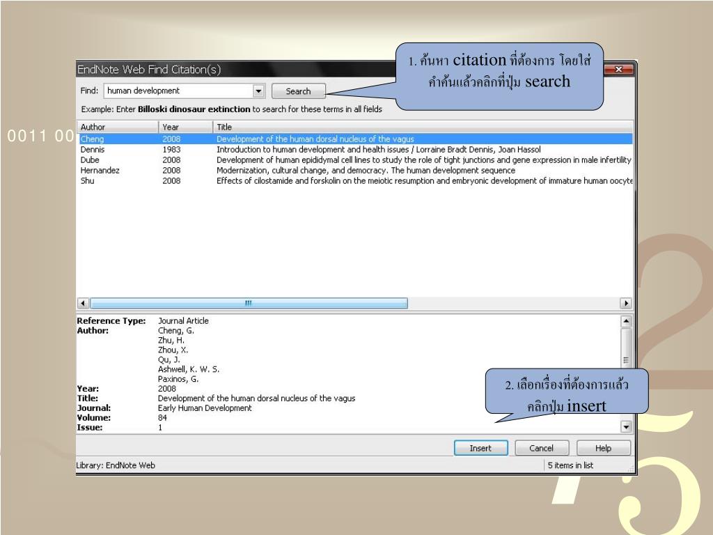Open Help for this dialog

tap(604, 448)
